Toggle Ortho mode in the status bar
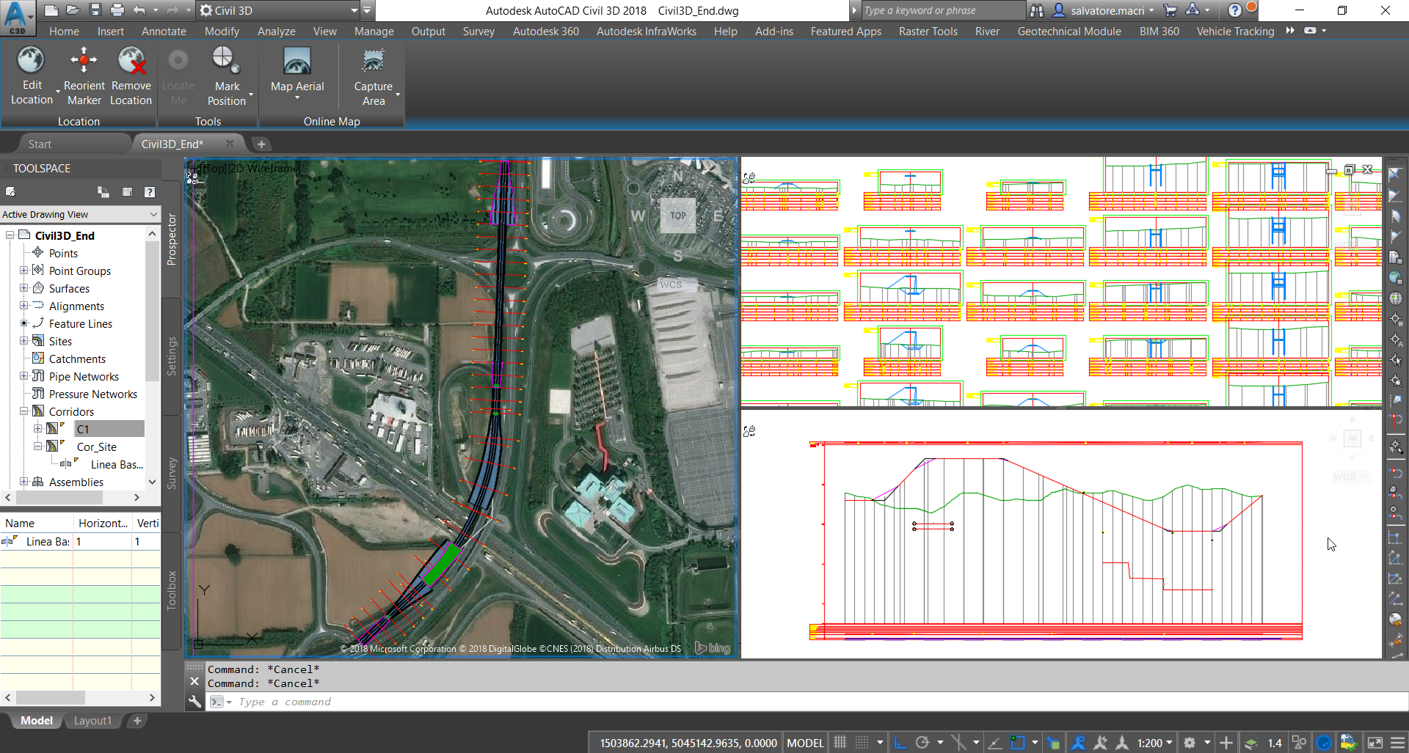Screen dimensions: 1409x753 tap(900, 742)
